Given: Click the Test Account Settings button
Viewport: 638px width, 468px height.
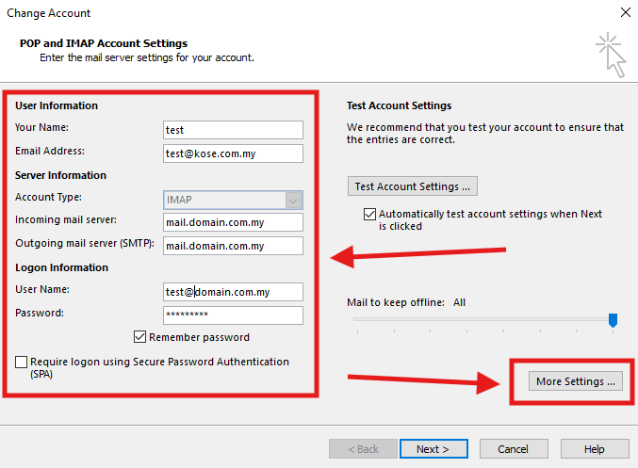Looking at the screenshot, I should (413, 186).
